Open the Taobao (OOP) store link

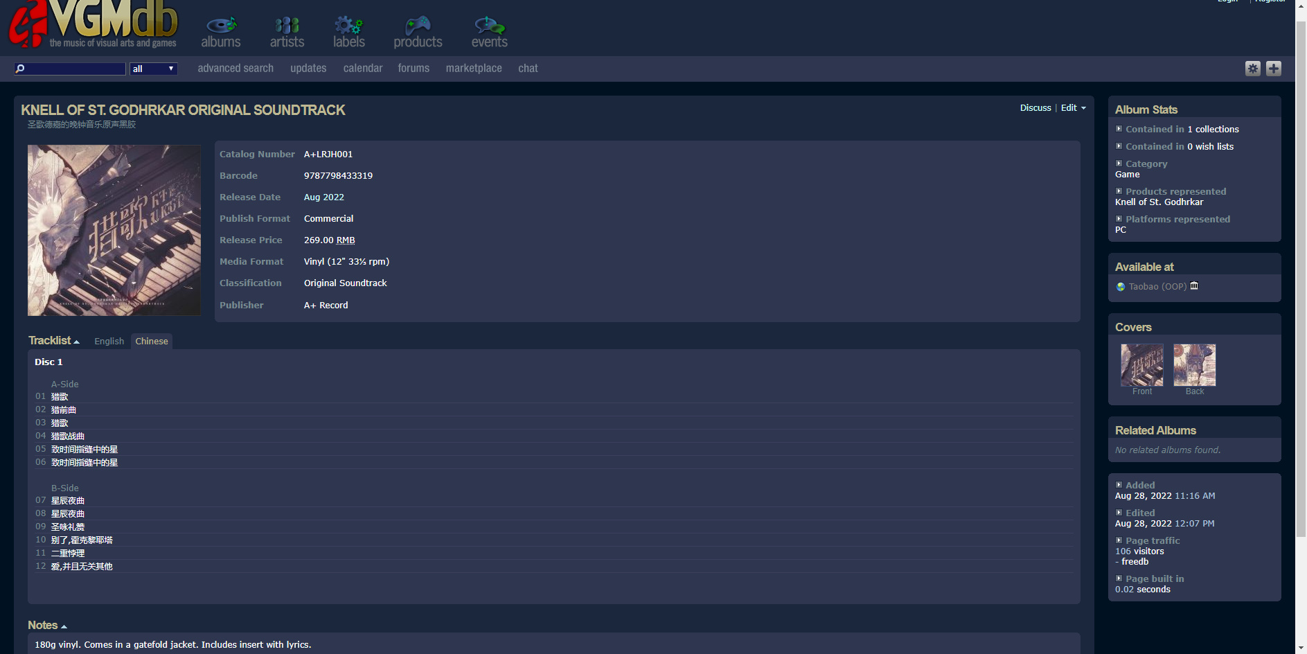1157,287
